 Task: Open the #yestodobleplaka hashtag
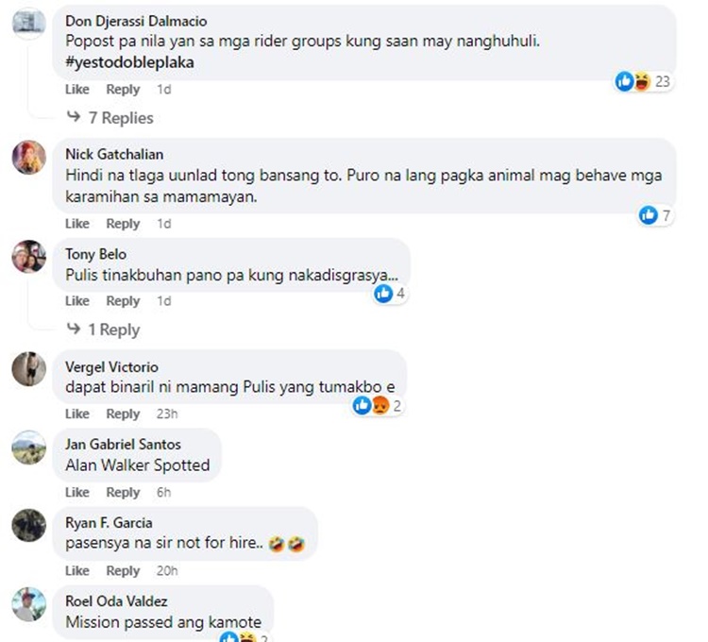[129, 62]
